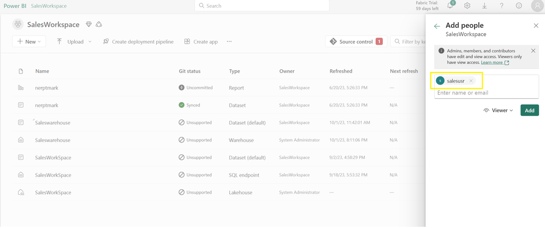The height and width of the screenshot is (228, 545).
Task: Click Create app button
Action: [x=201, y=41]
